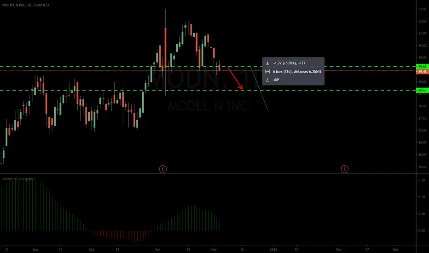429x253 pixels.
Task: Click the -68° angle reading in tooltip
Action: point(276,80)
